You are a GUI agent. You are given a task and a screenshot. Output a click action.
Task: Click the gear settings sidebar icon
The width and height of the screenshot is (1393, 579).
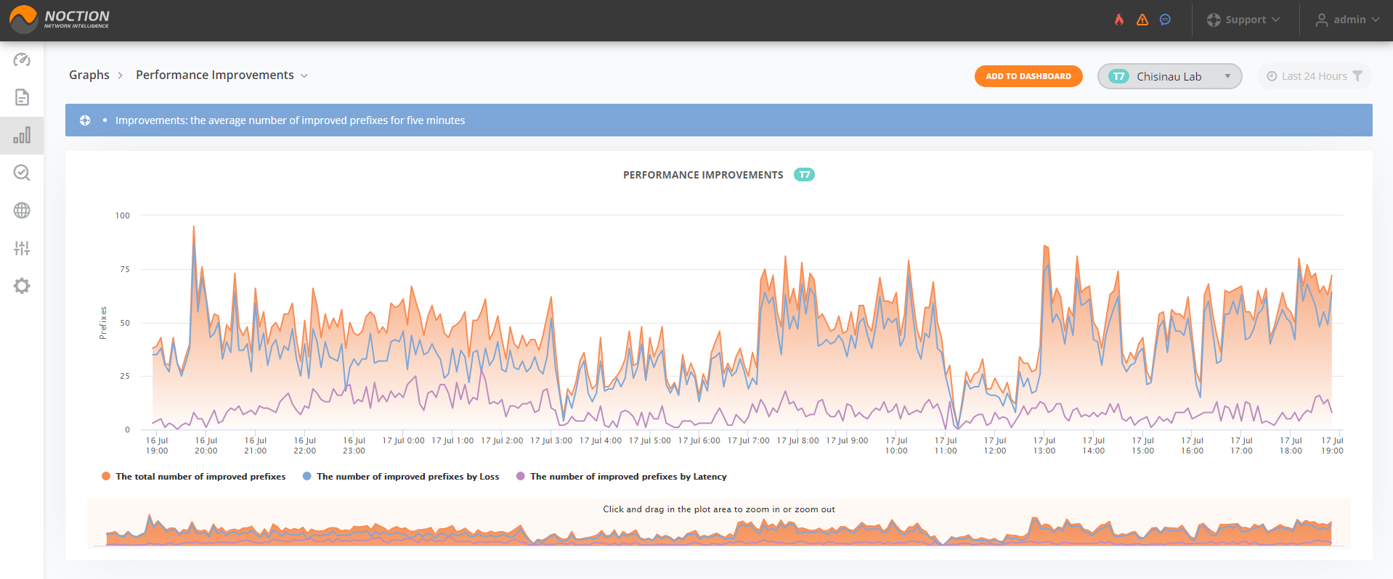tap(22, 286)
